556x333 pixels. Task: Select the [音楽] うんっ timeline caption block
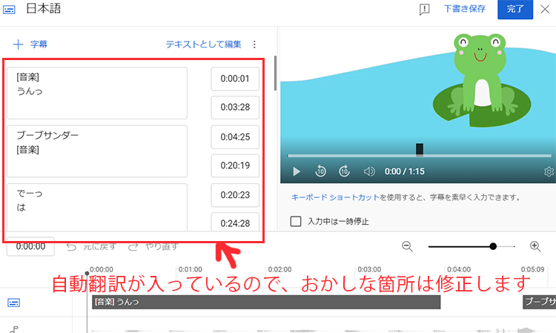pyautogui.click(x=266, y=302)
